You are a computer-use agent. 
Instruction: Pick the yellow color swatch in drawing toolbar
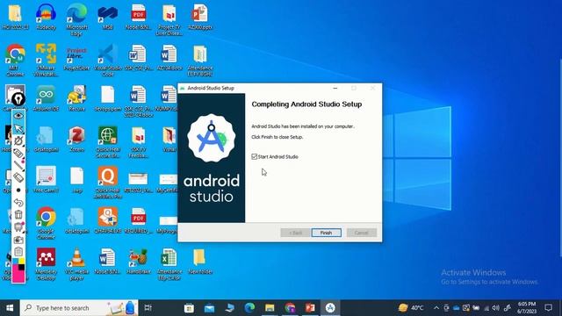pyautogui.click(x=22, y=262)
